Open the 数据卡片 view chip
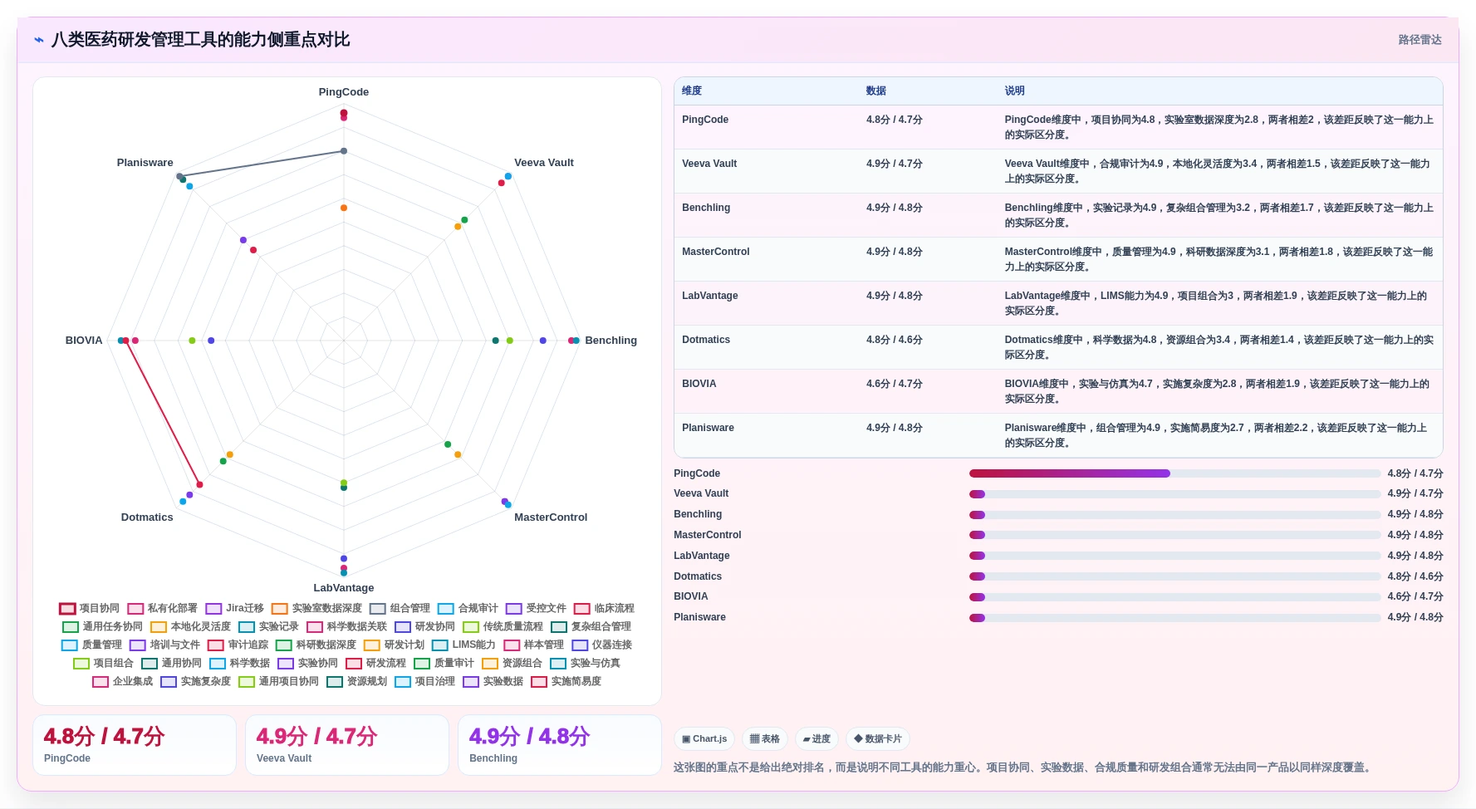This screenshot has height=809, width=1476. coord(878,738)
